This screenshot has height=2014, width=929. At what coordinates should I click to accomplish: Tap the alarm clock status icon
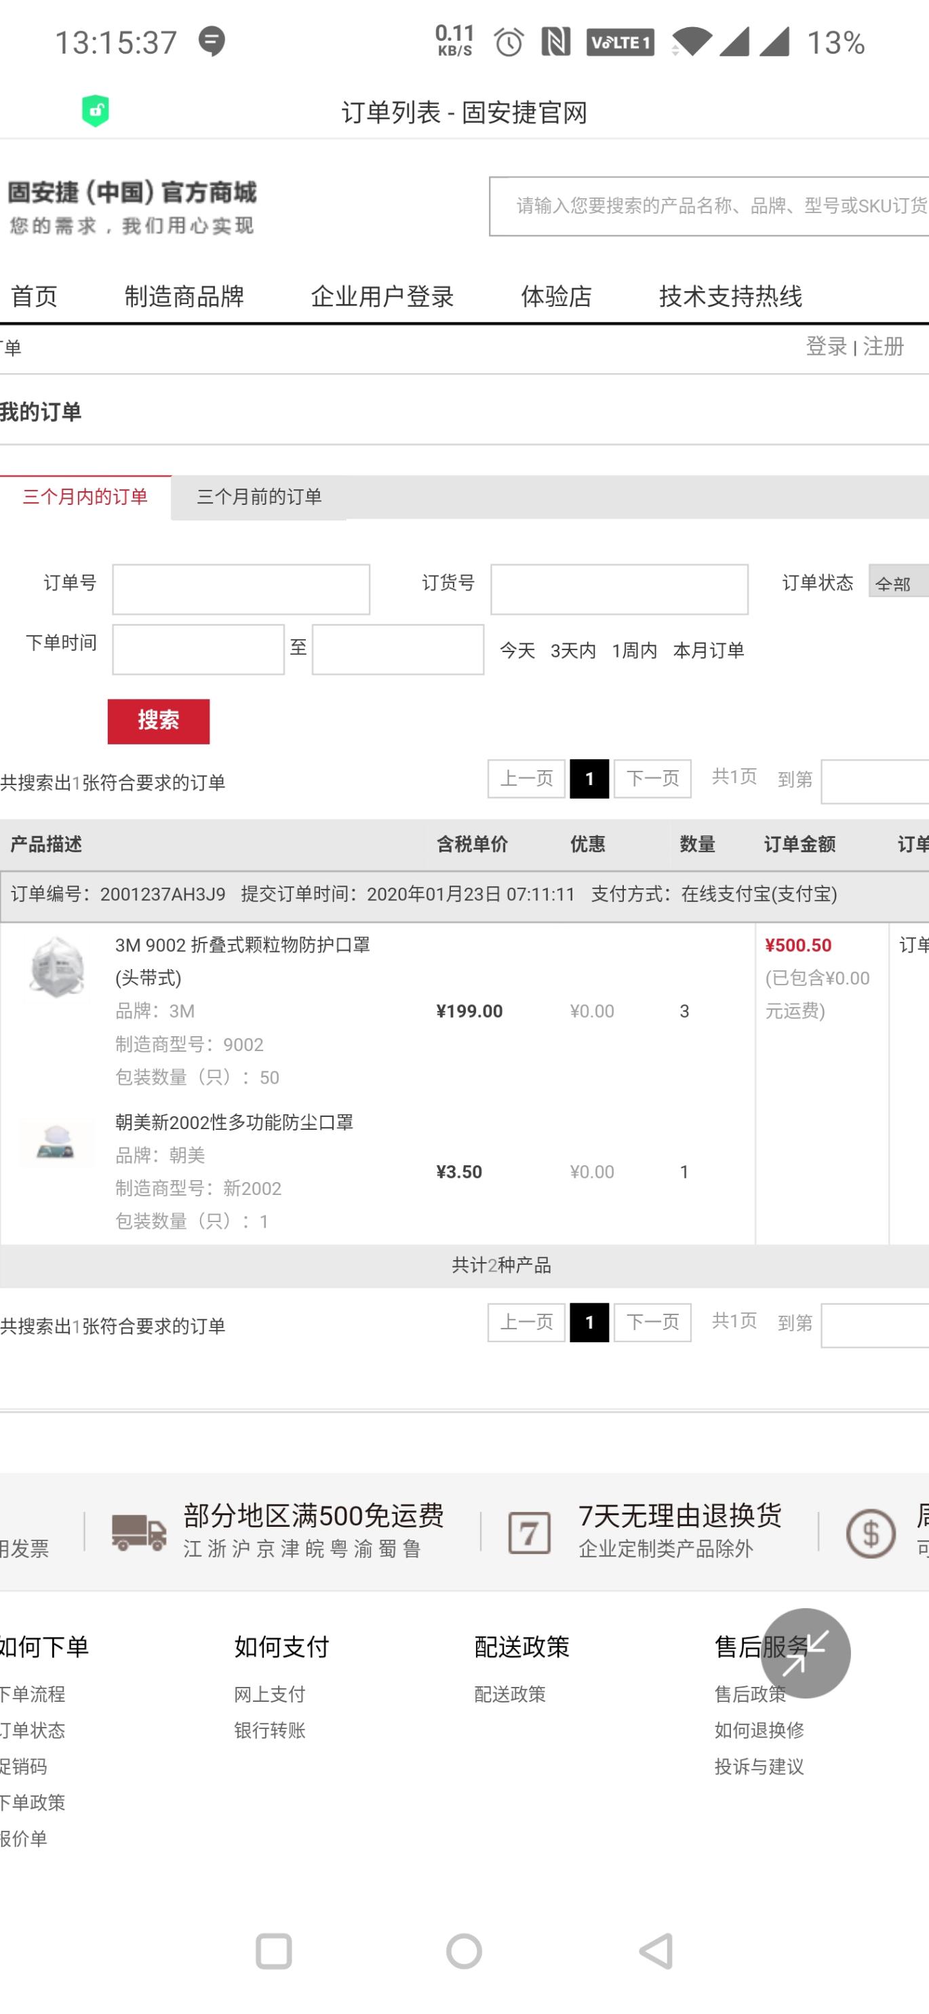coord(508,42)
